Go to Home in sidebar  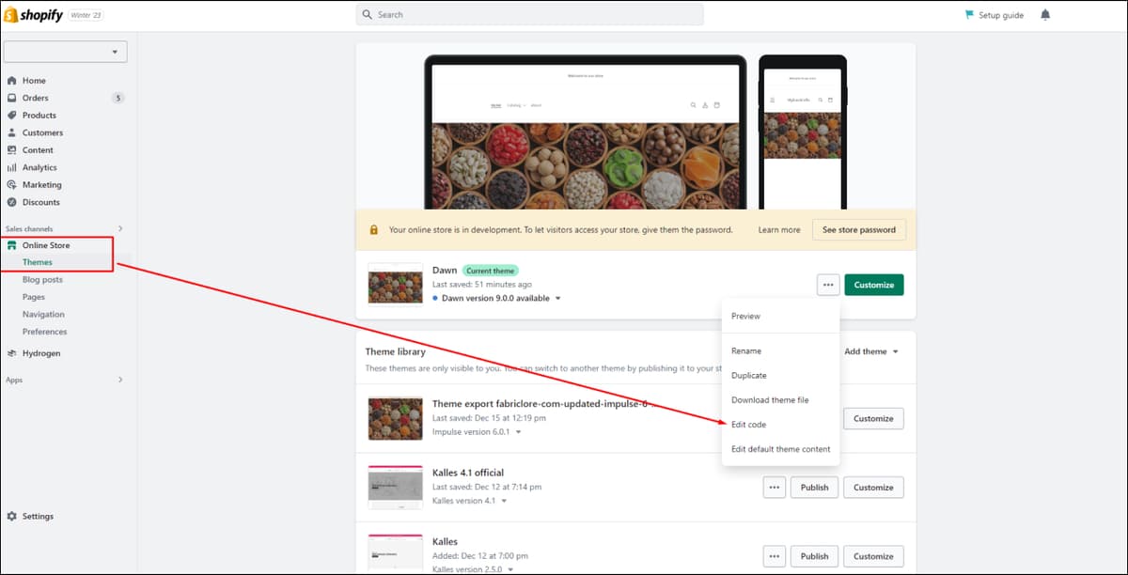(x=34, y=81)
